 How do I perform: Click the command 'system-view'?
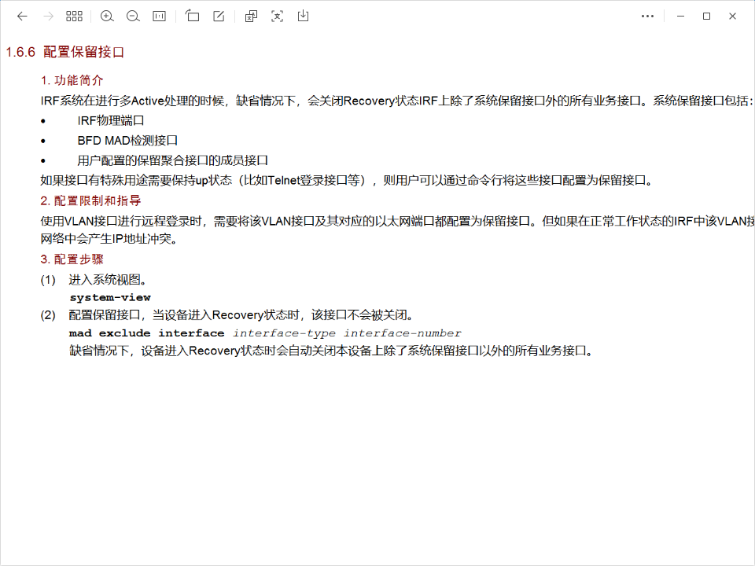(110, 297)
